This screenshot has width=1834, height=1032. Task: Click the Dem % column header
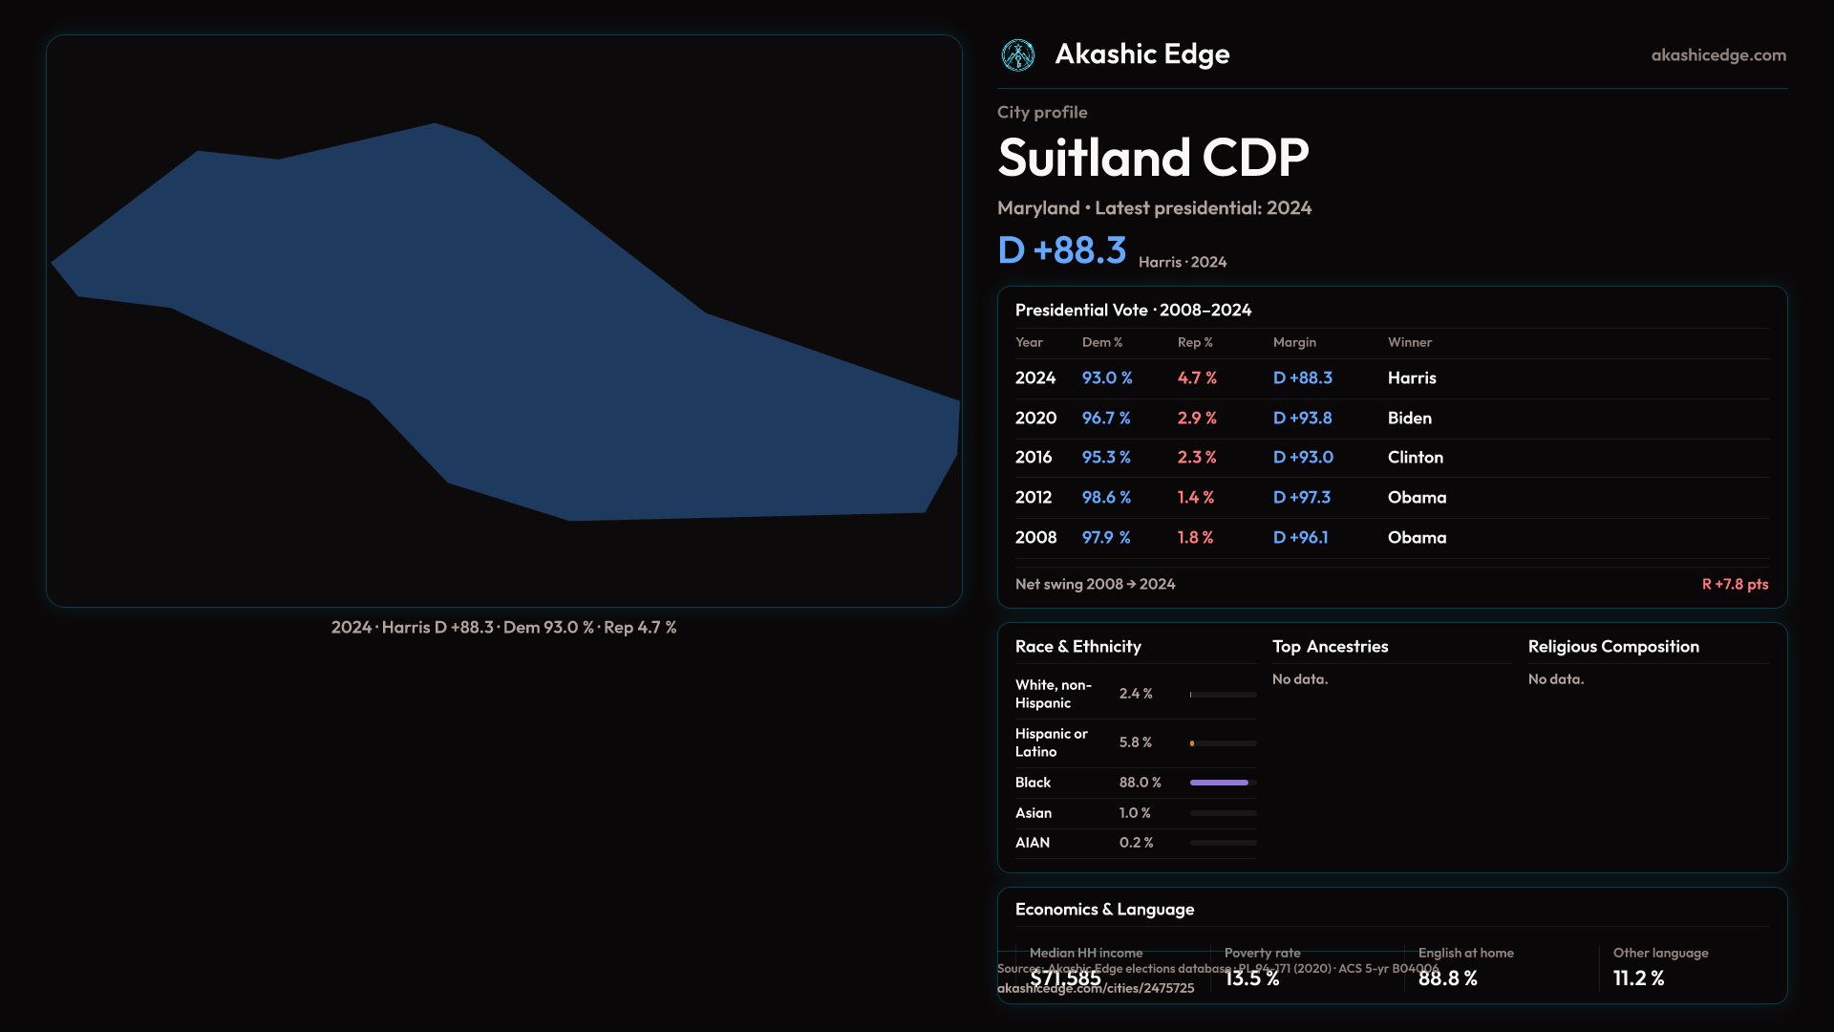coord(1101,342)
